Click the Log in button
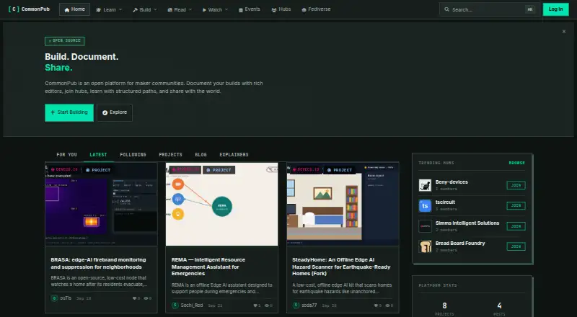The height and width of the screenshot is (317, 577). click(x=555, y=9)
